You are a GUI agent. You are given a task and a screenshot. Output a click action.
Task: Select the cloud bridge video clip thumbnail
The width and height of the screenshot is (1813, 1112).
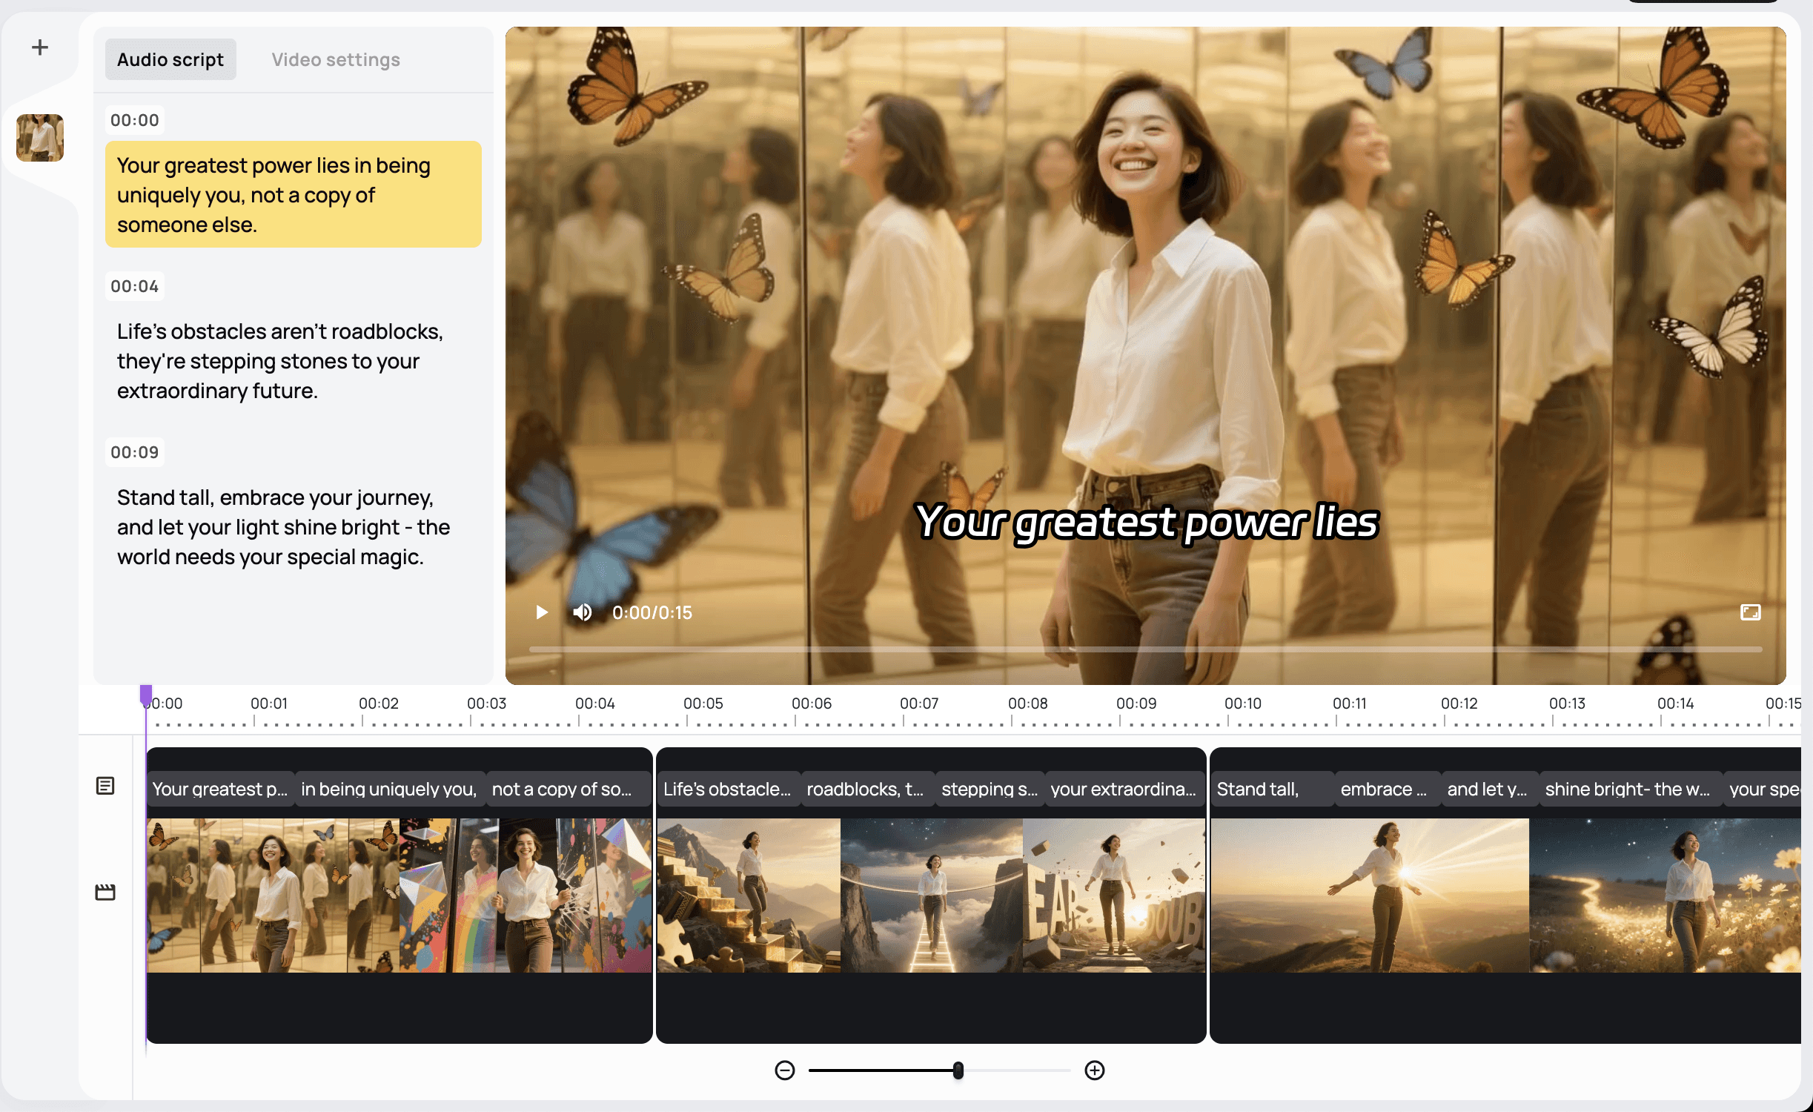pos(931,895)
